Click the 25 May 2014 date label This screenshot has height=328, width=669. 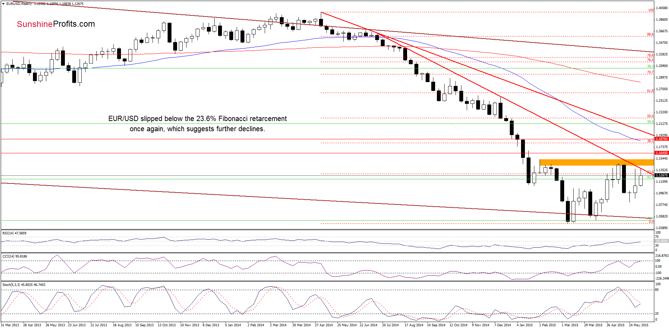pyautogui.click(x=347, y=325)
